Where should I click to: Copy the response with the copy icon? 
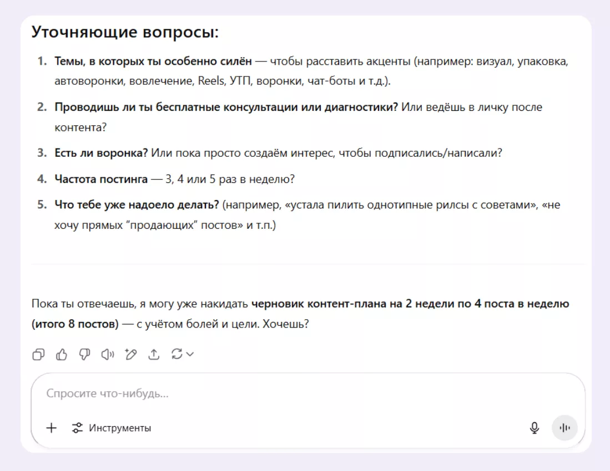coord(38,354)
